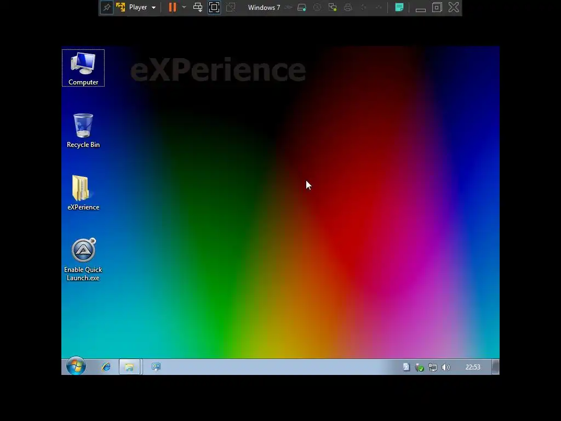Expand the power options arrow beside pause

click(x=184, y=7)
